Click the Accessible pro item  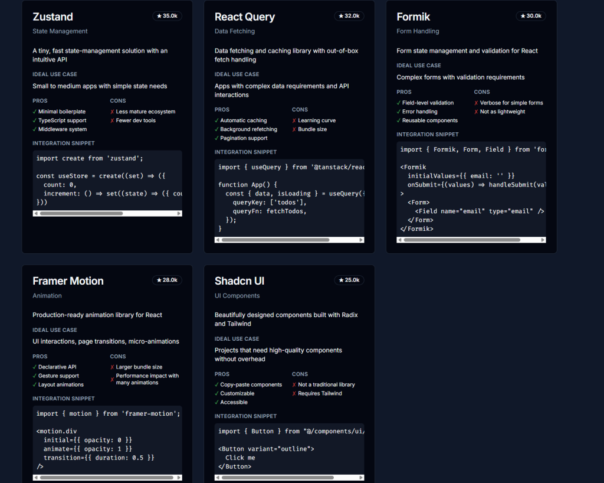pos(231,403)
